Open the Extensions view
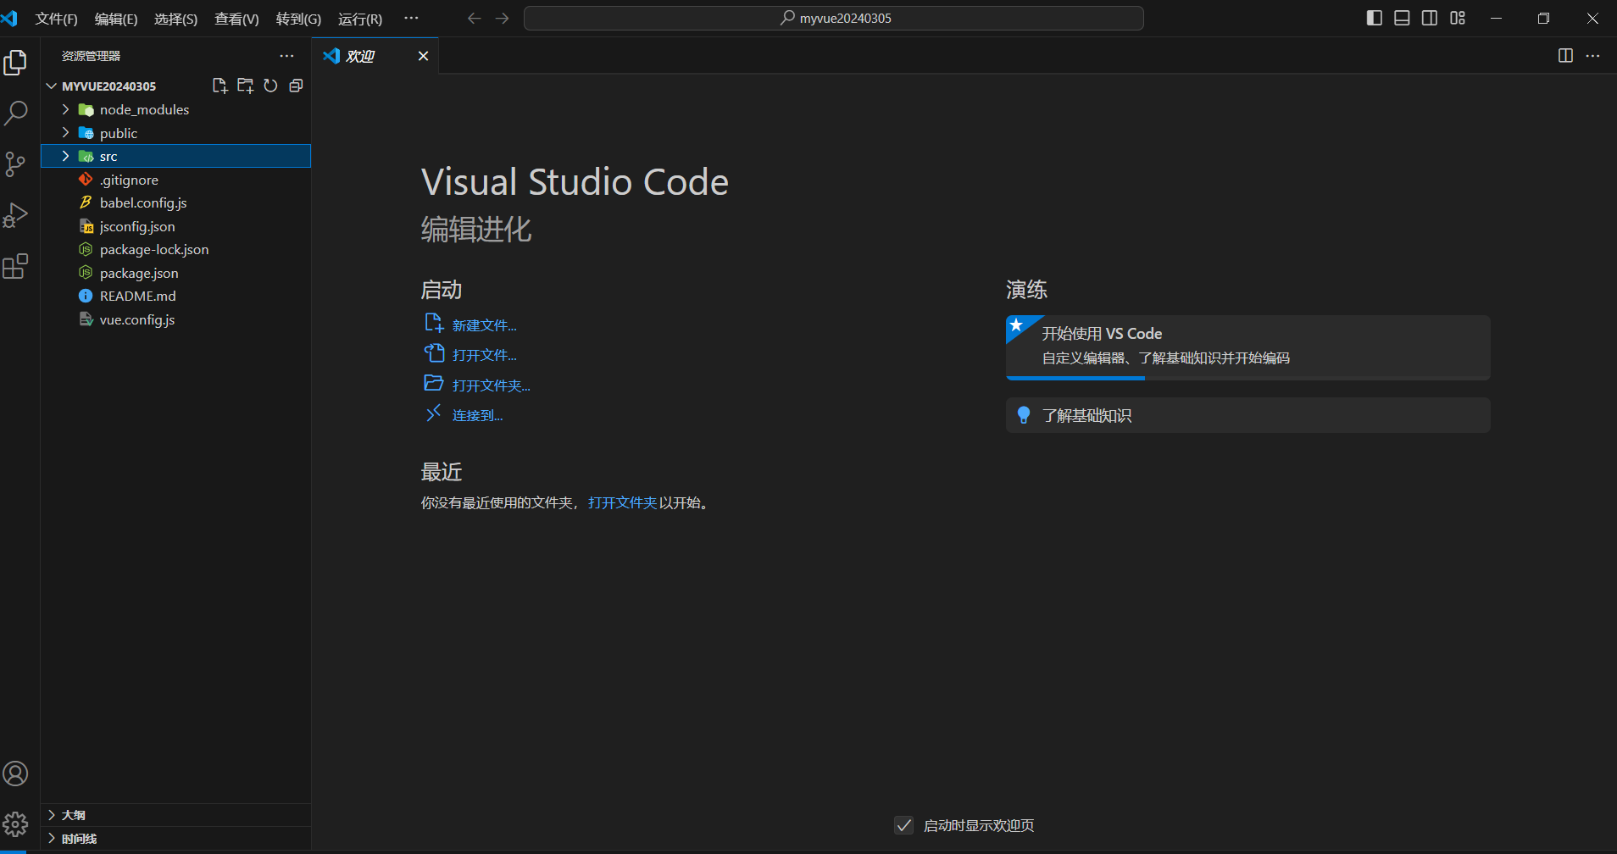Screen dimensions: 1617x854 16,267
